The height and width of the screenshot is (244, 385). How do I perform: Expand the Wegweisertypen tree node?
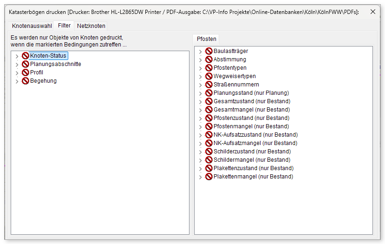tap(200, 77)
